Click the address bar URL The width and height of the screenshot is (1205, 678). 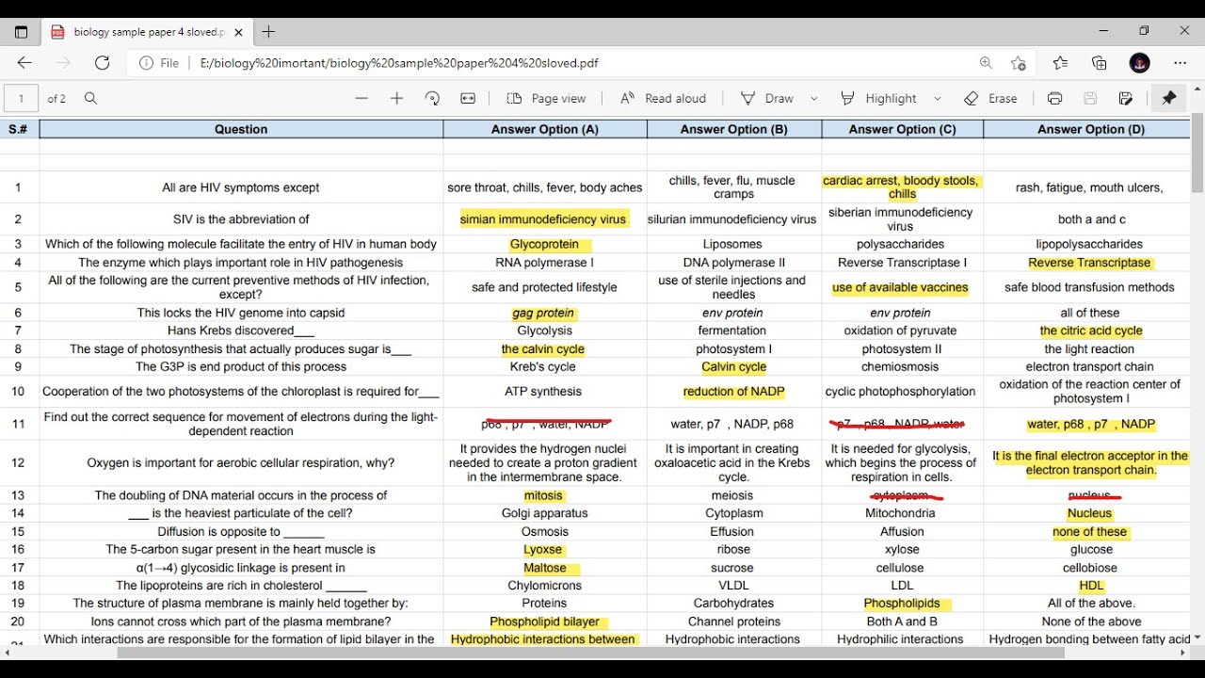point(399,63)
